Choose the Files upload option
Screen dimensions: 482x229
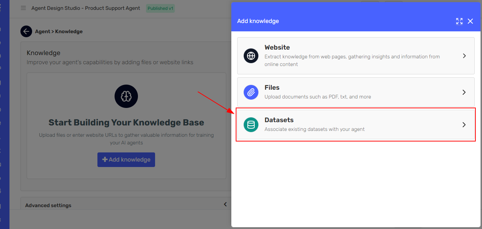tap(356, 92)
